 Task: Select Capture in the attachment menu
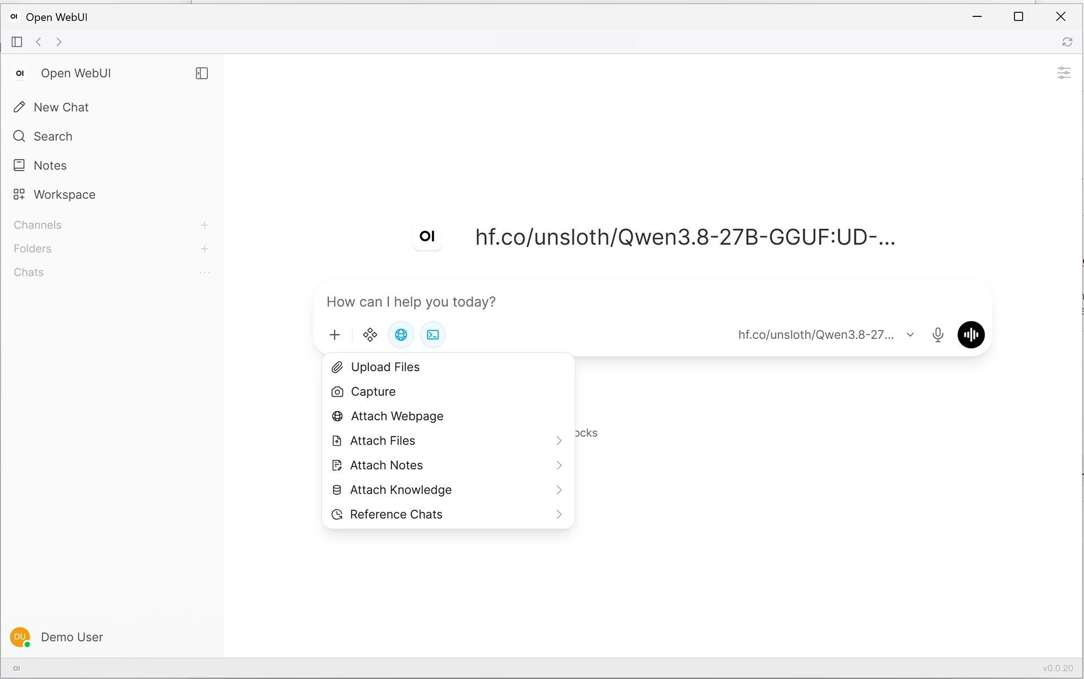coord(448,392)
